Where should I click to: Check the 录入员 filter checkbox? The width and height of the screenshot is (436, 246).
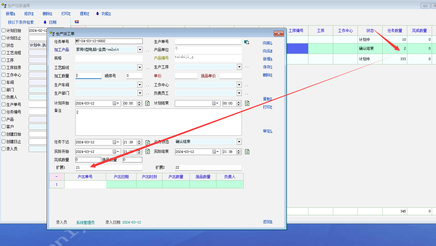click(x=4, y=149)
